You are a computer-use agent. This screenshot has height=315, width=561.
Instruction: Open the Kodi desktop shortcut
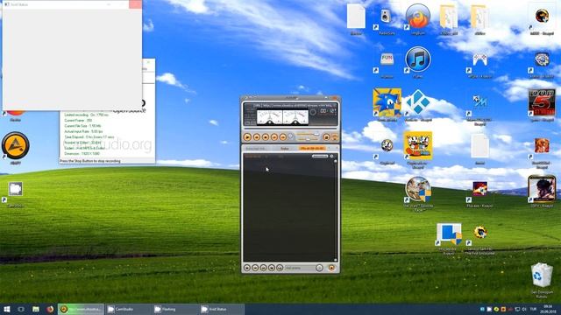[x=417, y=101]
